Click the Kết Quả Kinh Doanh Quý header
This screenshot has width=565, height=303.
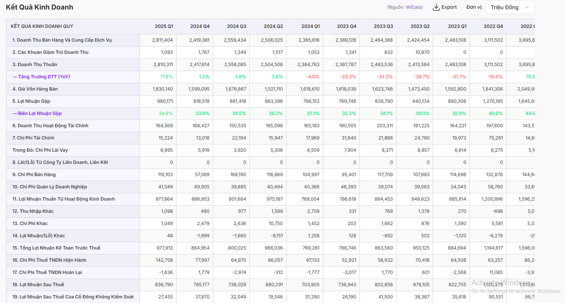[42, 26]
